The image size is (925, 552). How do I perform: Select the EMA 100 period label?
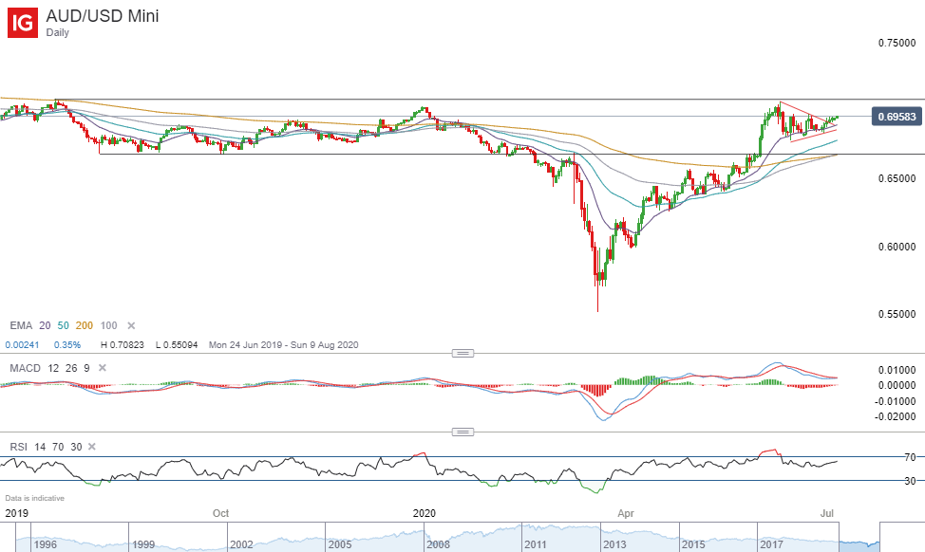point(108,325)
